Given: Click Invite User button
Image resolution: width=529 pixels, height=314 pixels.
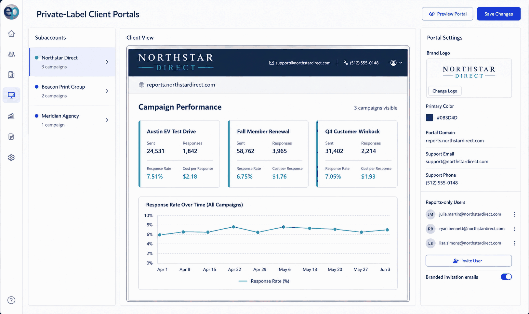Looking at the screenshot, I should [x=469, y=261].
